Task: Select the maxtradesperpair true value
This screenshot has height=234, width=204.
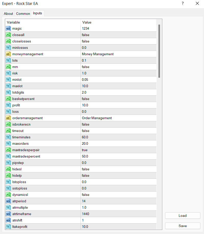Action: tap(119, 150)
